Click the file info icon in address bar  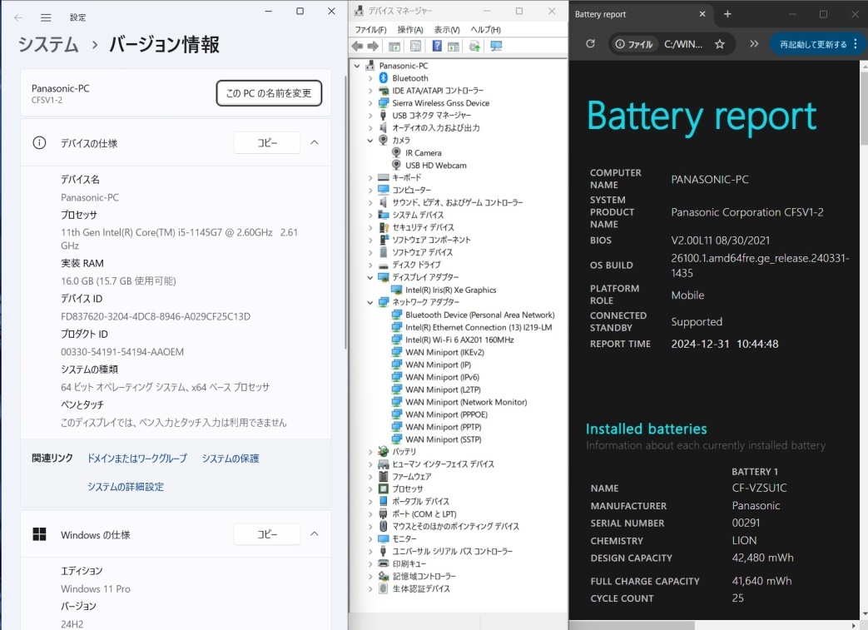point(620,44)
